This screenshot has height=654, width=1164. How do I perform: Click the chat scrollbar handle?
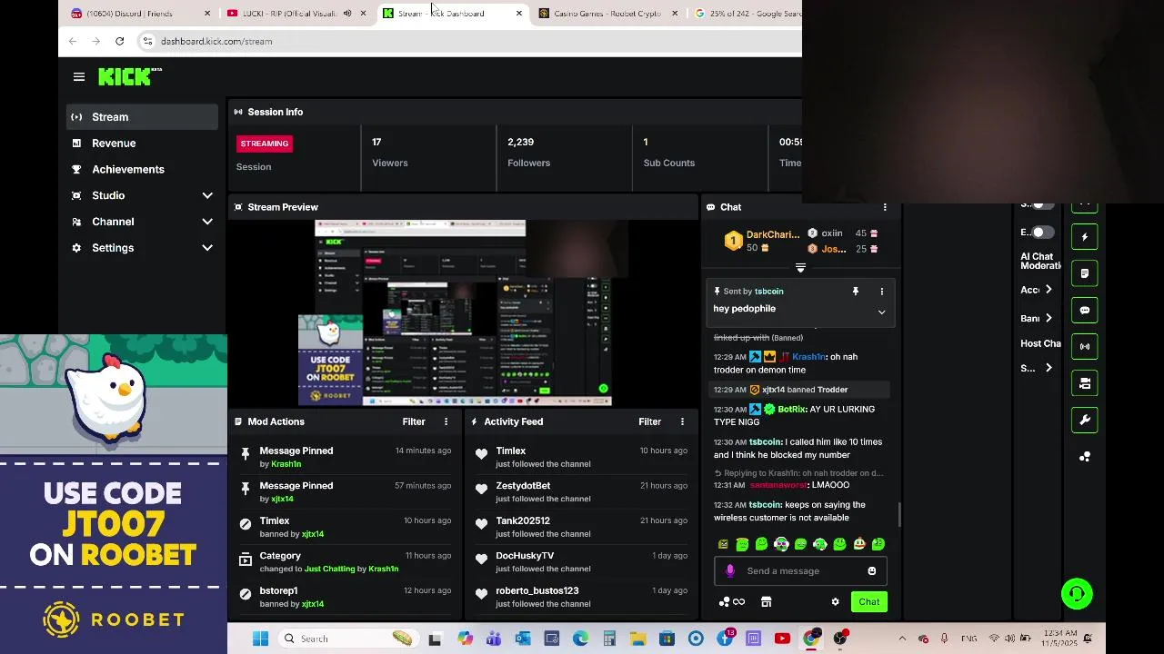(900, 515)
